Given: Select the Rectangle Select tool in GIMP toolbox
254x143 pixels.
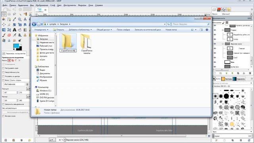Looking at the screenshot, I should coord(4,14).
